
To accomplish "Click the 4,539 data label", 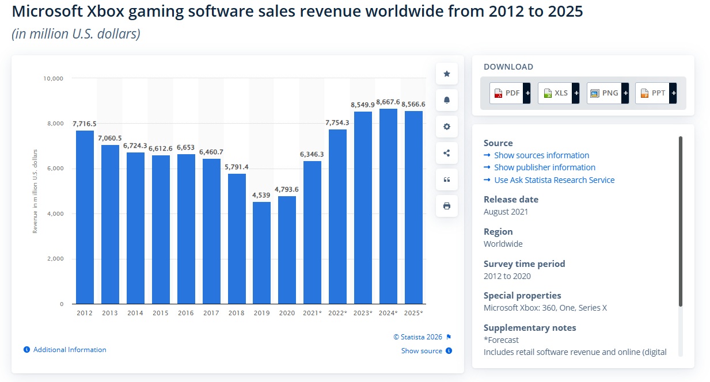I will click(x=262, y=196).
